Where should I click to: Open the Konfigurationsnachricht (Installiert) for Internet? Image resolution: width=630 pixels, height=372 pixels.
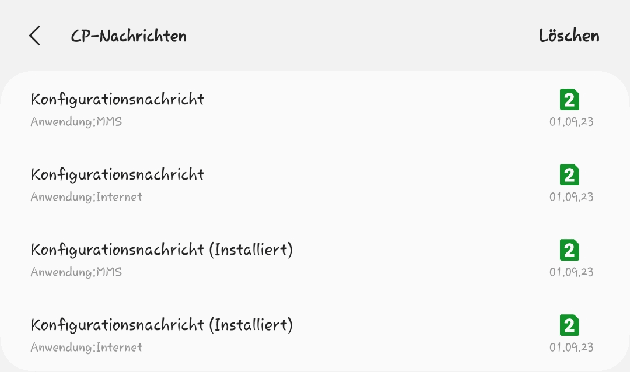[161, 325]
